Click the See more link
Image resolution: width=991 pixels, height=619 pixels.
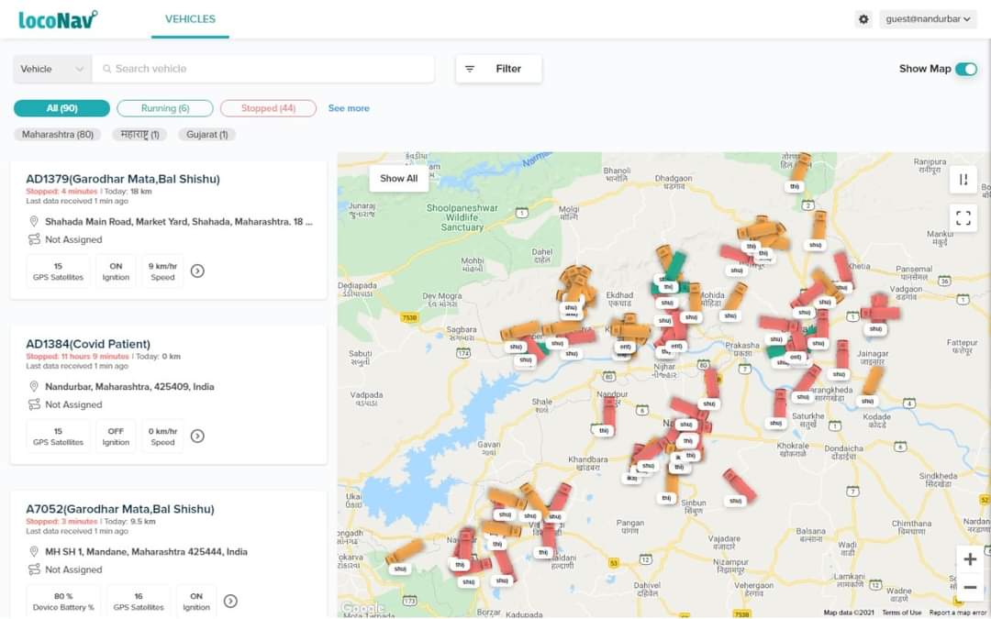click(x=349, y=108)
